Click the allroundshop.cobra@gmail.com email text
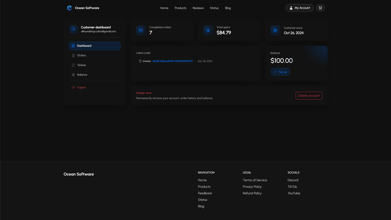 (x=98, y=31)
